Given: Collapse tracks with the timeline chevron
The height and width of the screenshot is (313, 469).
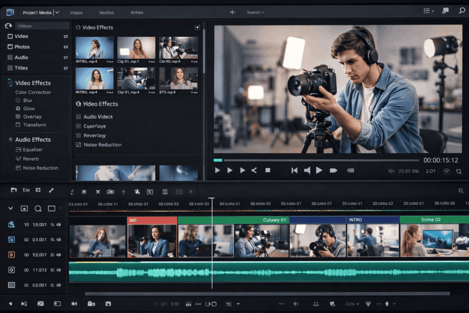Looking at the screenshot, I should [x=11, y=209].
